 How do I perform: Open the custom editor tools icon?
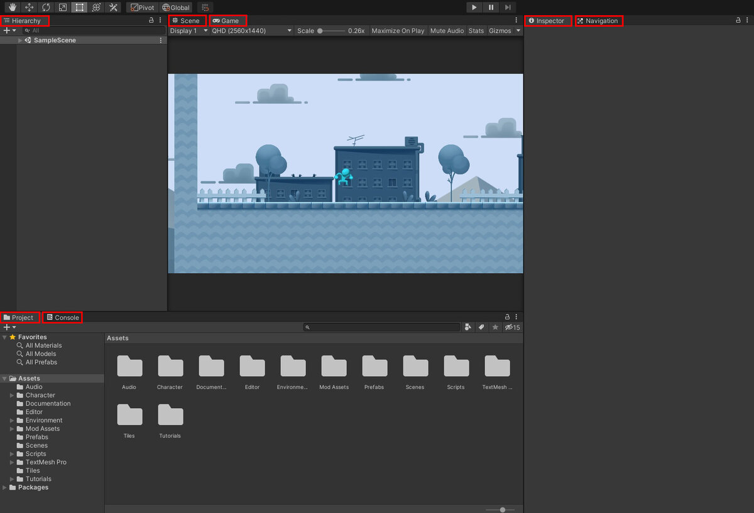pyautogui.click(x=113, y=8)
